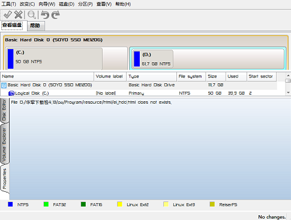This screenshot has height=220, width=291.
Task: Click the NTFS blue legend swatch
Action: click(10, 204)
